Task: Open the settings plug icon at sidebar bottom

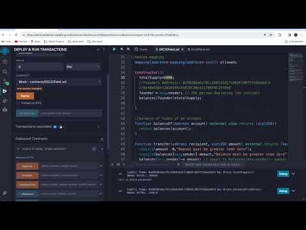Action: click(x=4, y=193)
